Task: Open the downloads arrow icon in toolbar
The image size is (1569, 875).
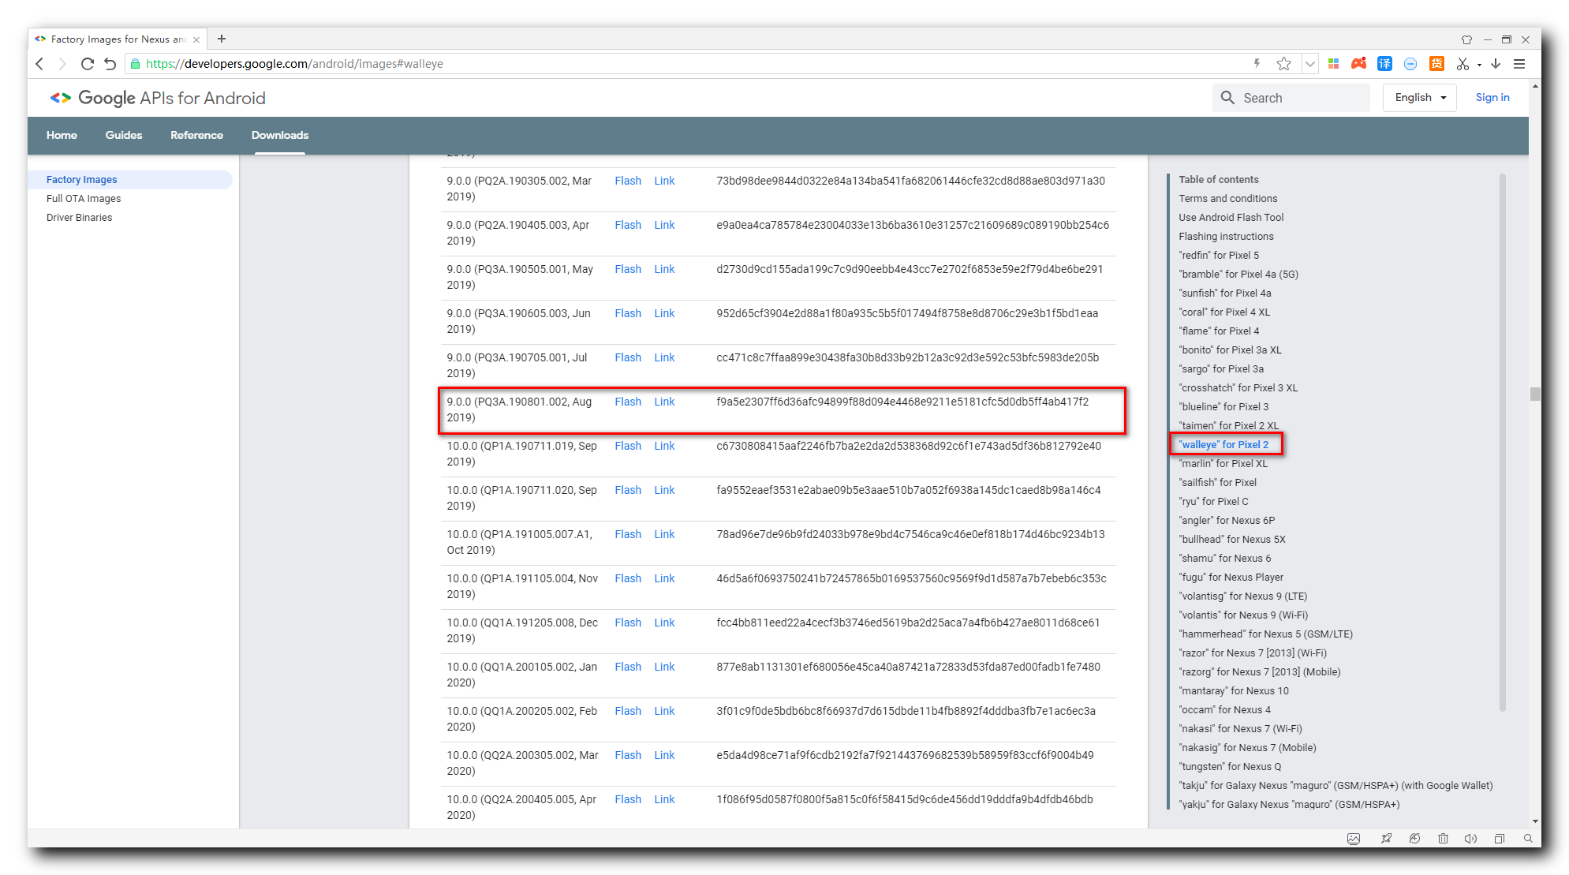Action: point(1496,64)
